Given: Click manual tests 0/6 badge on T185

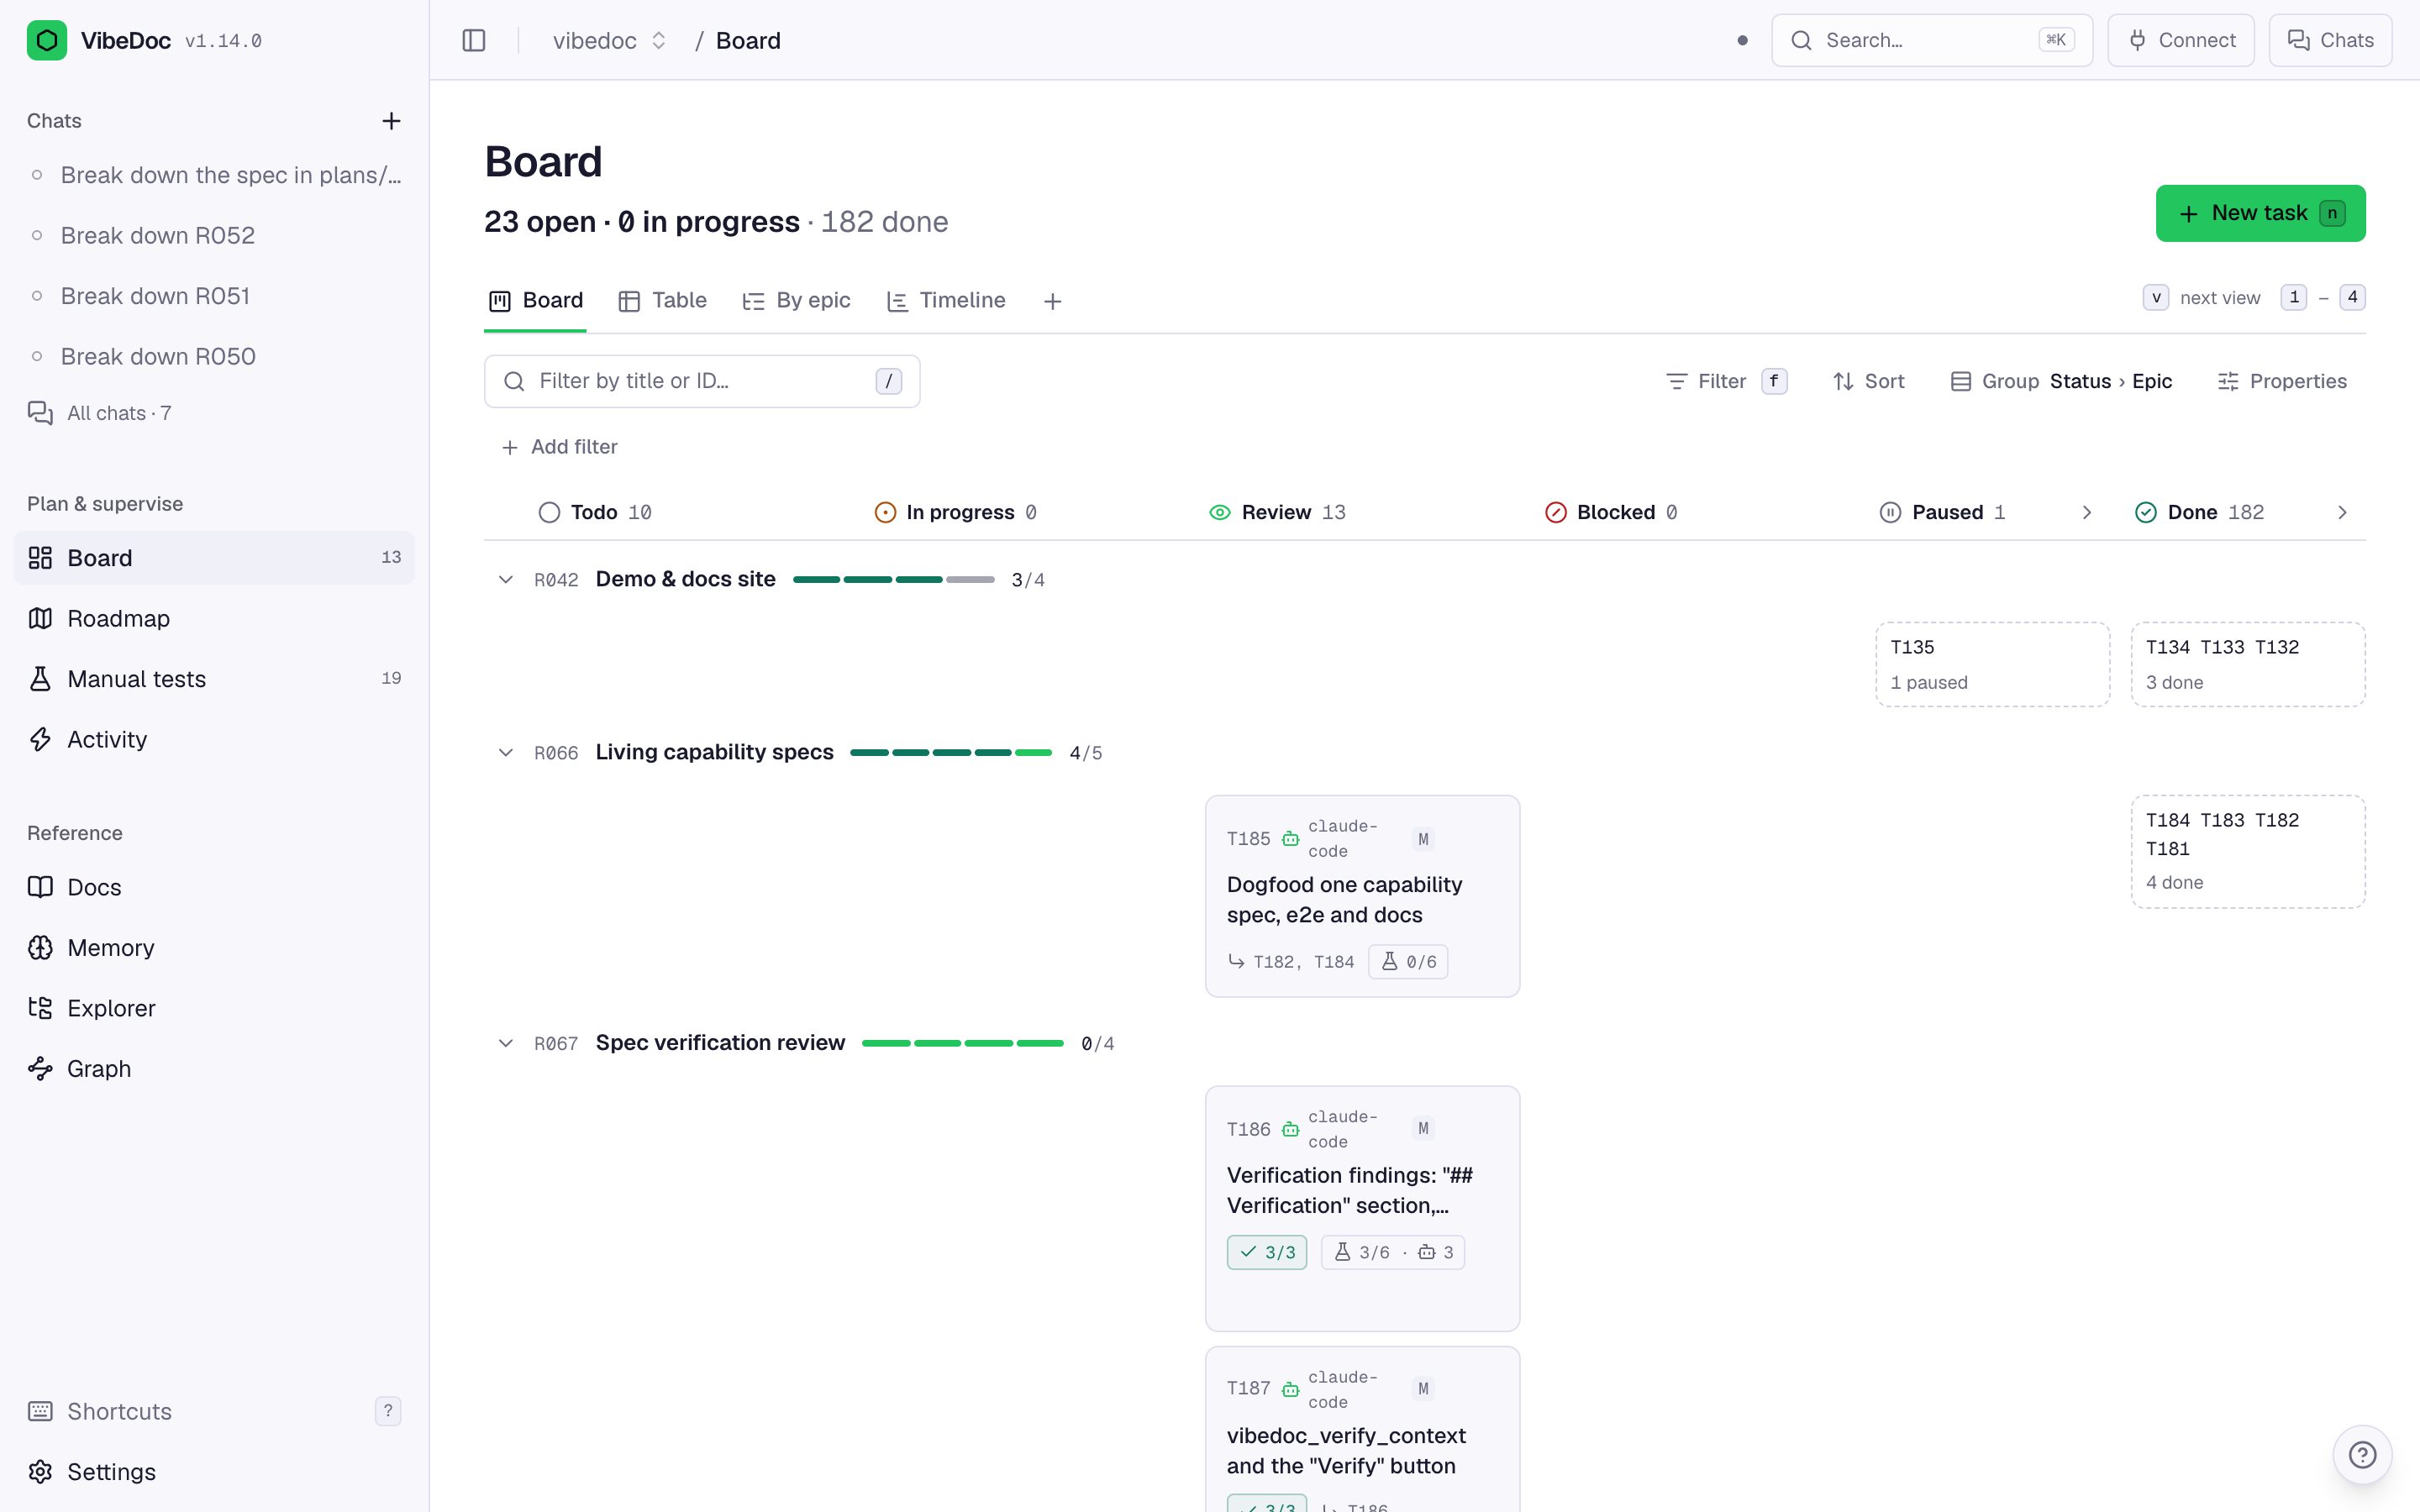Looking at the screenshot, I should point(1408,962).
